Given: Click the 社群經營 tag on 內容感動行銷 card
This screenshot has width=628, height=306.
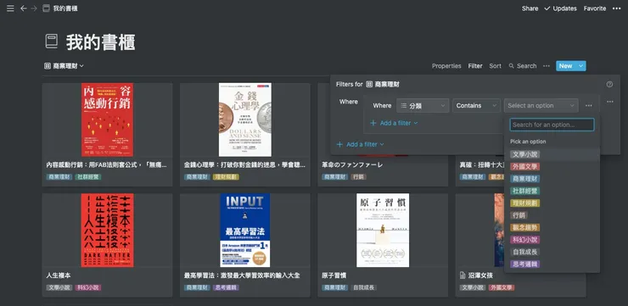Looking at the screenshot, I should pos(88,177).
